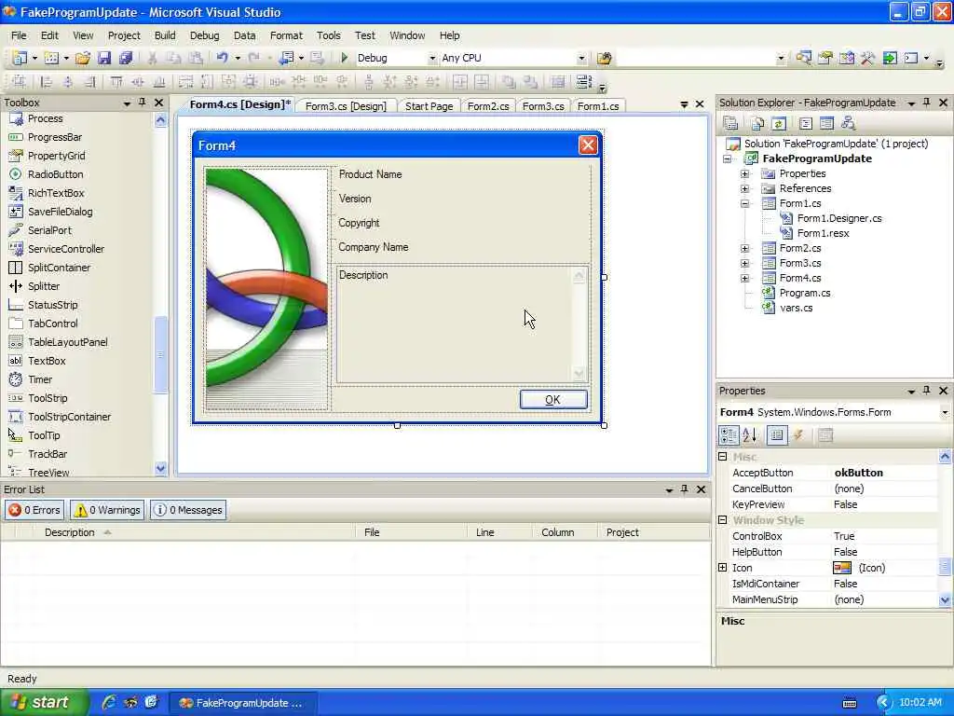Image resolution: width=954 pixels, height=716 pixels.
Task: Switch Properties panel to Categorized view
Action: (729, 434)
